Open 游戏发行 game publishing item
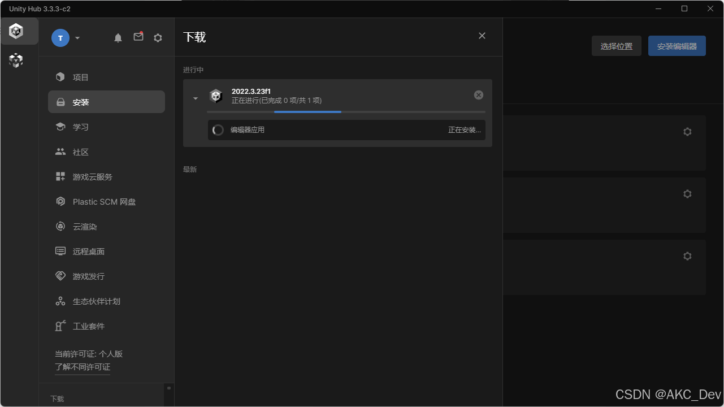 tap(106, 276)
